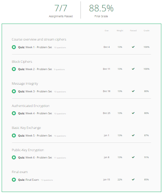Select the Public-Key Encryption section heading
Screen dimensions: 163x194
pos(28,150)
